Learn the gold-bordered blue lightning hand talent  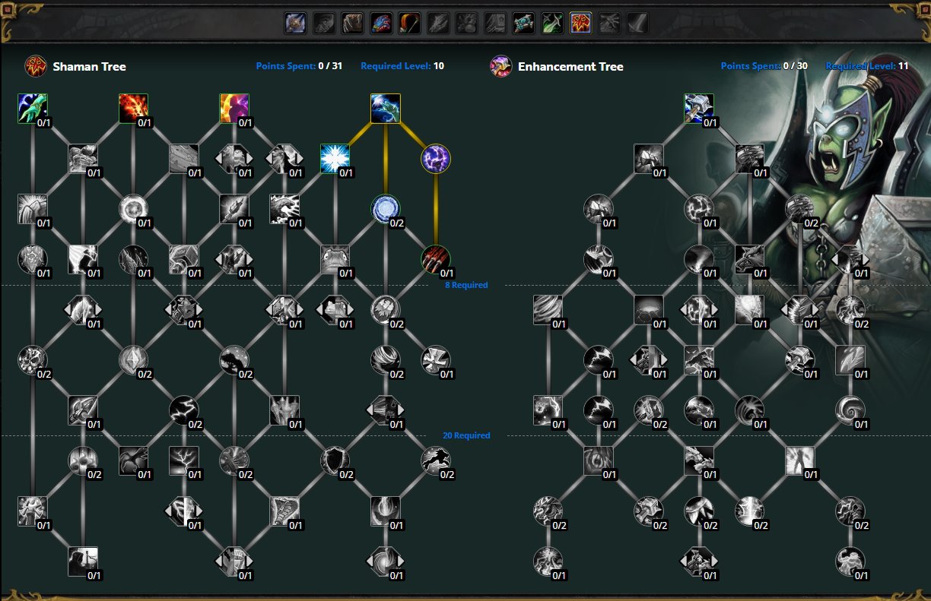point(386,109)
